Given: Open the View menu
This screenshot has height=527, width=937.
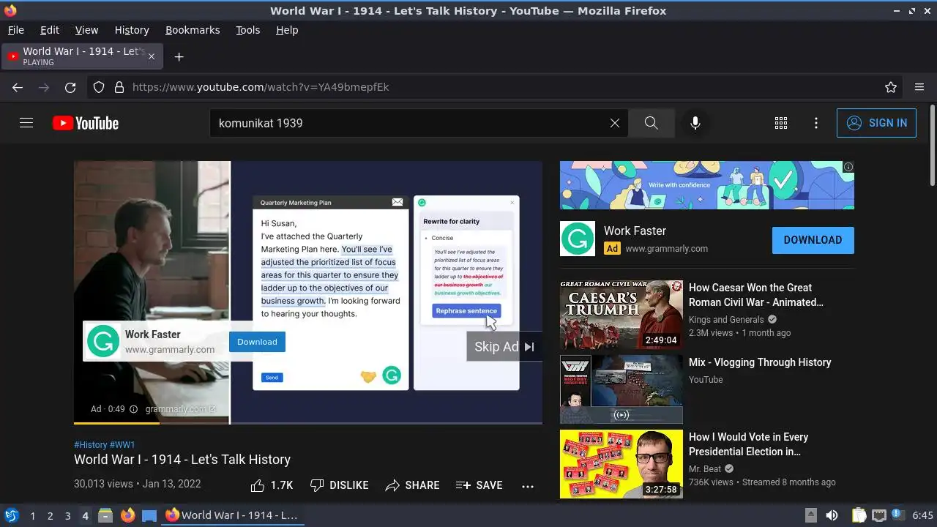Looking at the screenshot, I should [x=86, y=30].
